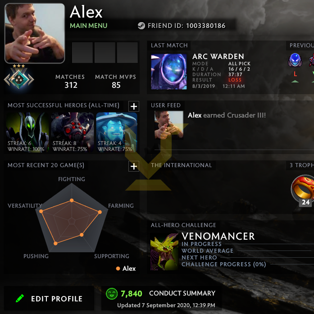Viewport: 314px width, 314px height.
Task: Click the first empty featured slot
Action: tap(82, 53)
